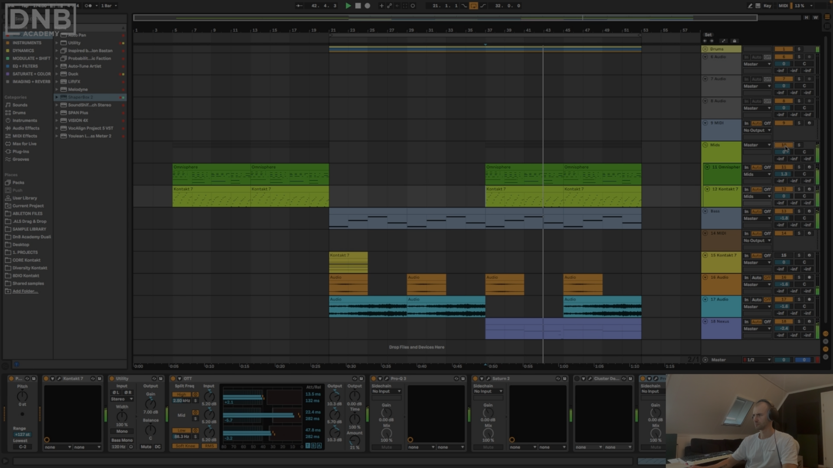833x468 pixels.
Task: Toggle Draw Mode pencil icon
Action: pyautogui.click(x=750, y=6)
